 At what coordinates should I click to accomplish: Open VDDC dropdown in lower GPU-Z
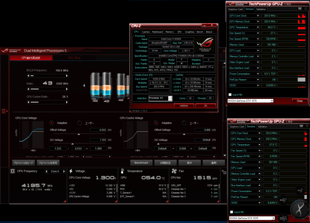tap(259, 203)
